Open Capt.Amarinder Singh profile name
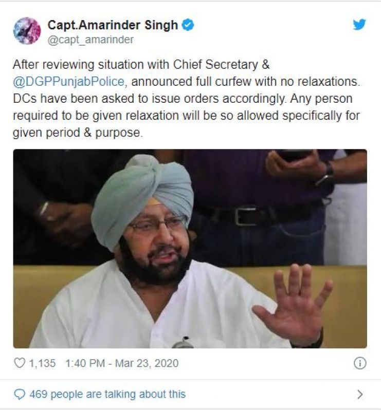Viewport: 381px width, 411px height. tap(113, 25)
